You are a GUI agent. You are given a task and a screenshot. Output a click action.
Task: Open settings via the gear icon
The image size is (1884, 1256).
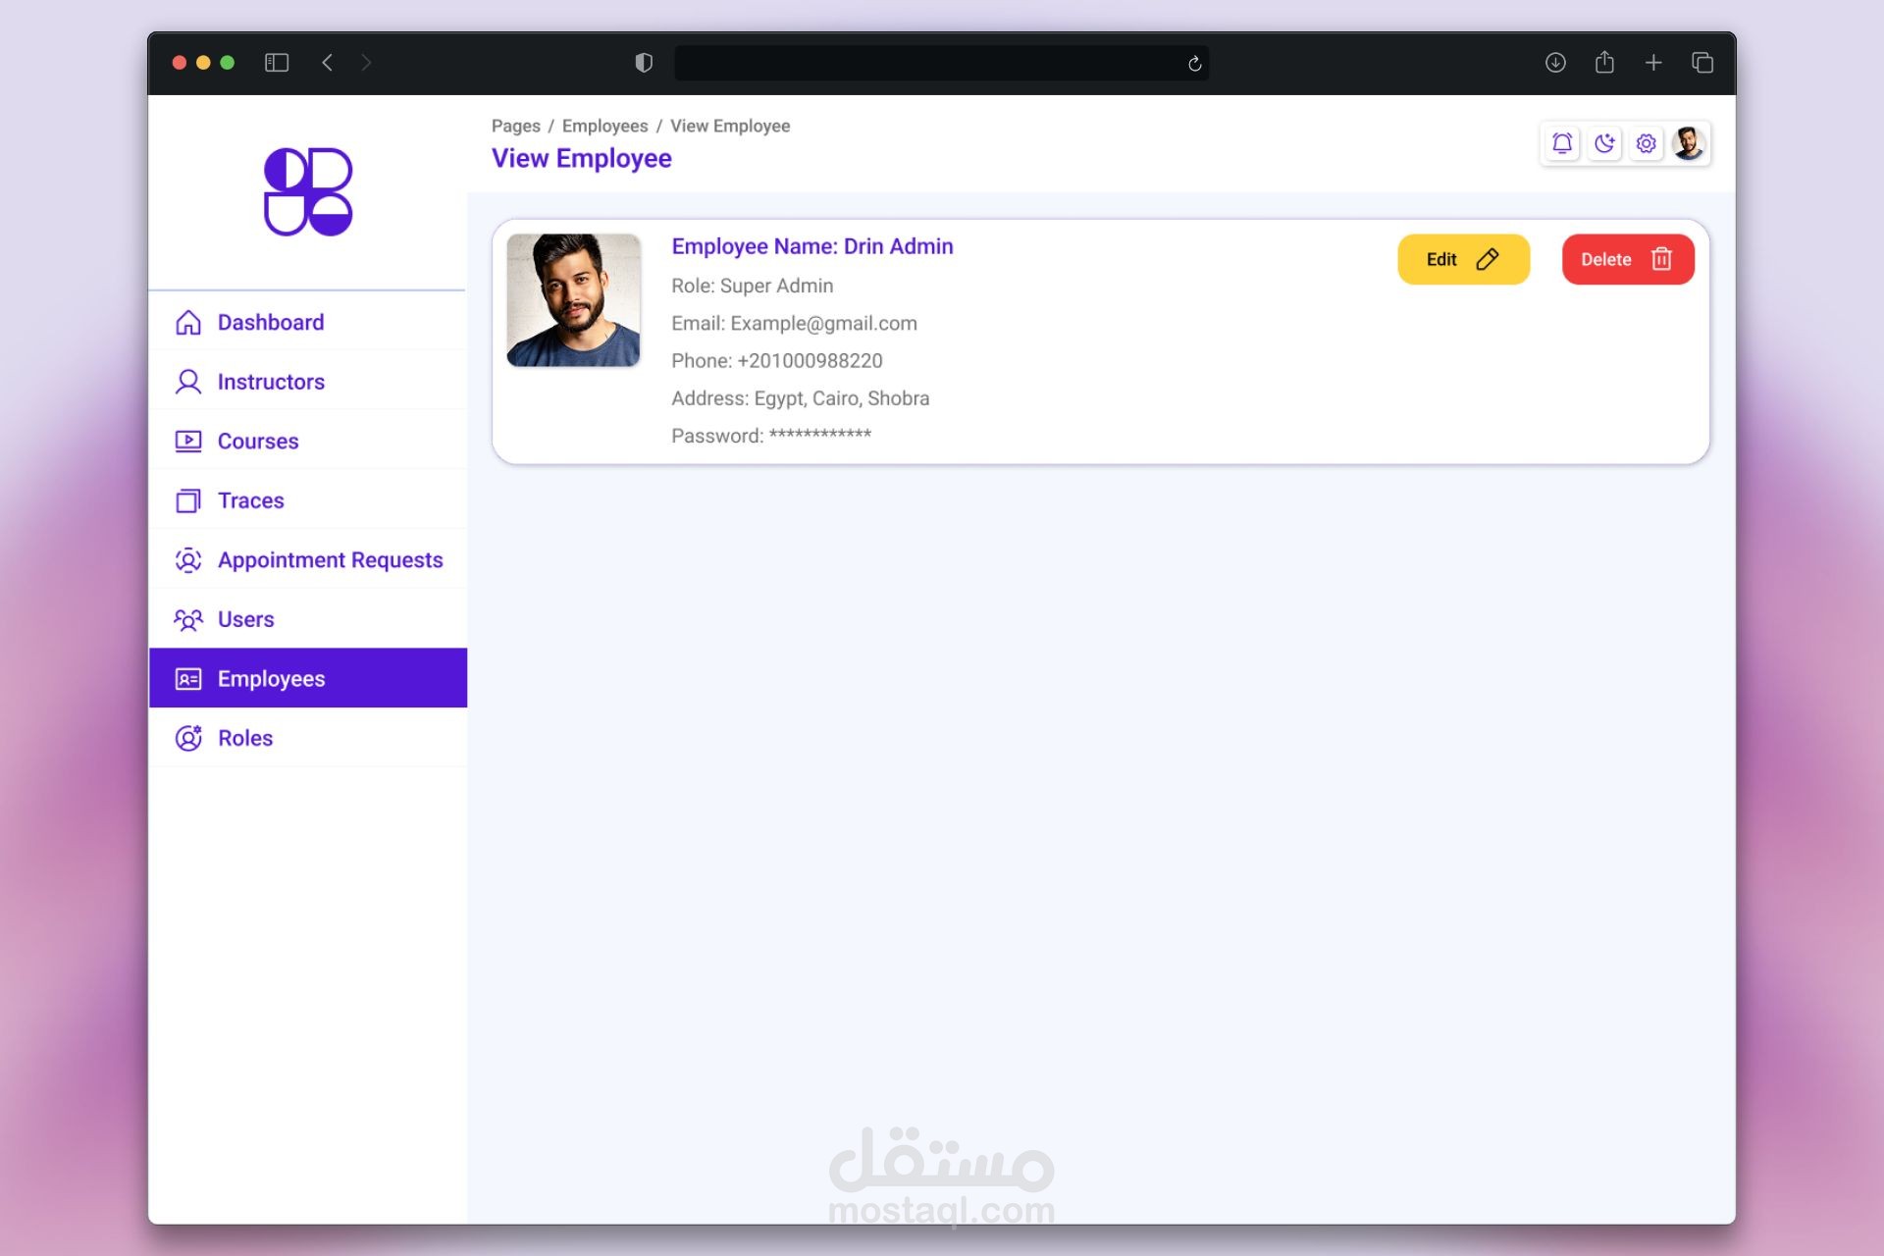(1647, 143)
